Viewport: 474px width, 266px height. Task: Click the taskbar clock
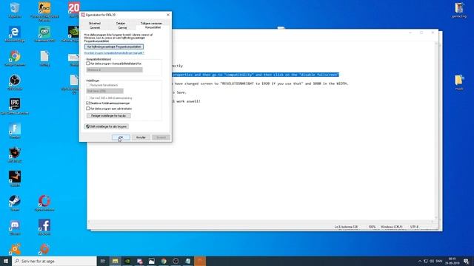click(x=453, y=261)
